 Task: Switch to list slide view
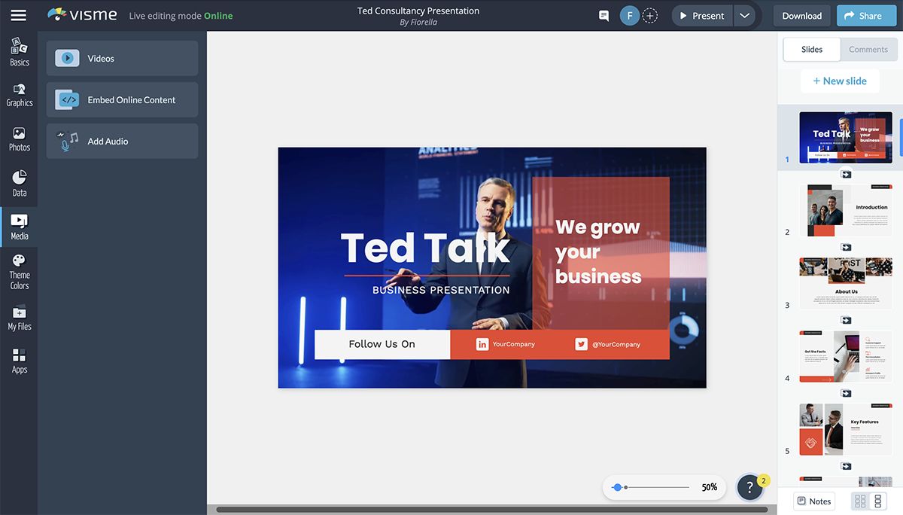tap(877, 501)
